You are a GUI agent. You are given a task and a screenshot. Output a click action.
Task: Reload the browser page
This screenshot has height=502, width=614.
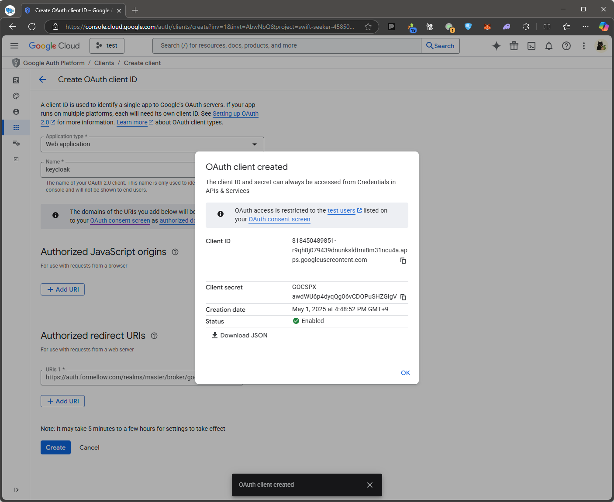[32, 27]
